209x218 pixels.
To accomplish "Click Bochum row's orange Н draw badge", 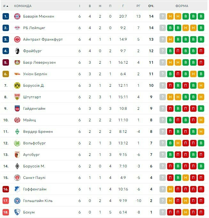I will pos(186,212).
